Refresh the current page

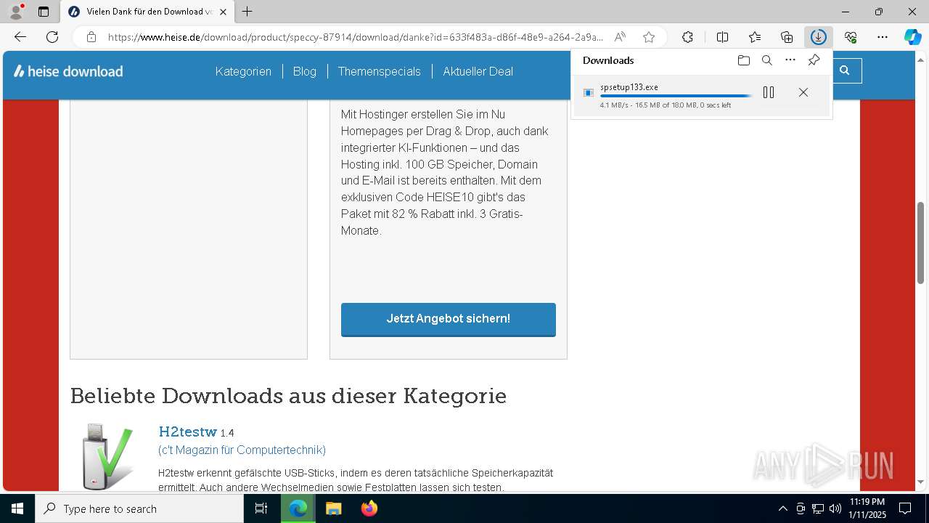coord(52,37)
